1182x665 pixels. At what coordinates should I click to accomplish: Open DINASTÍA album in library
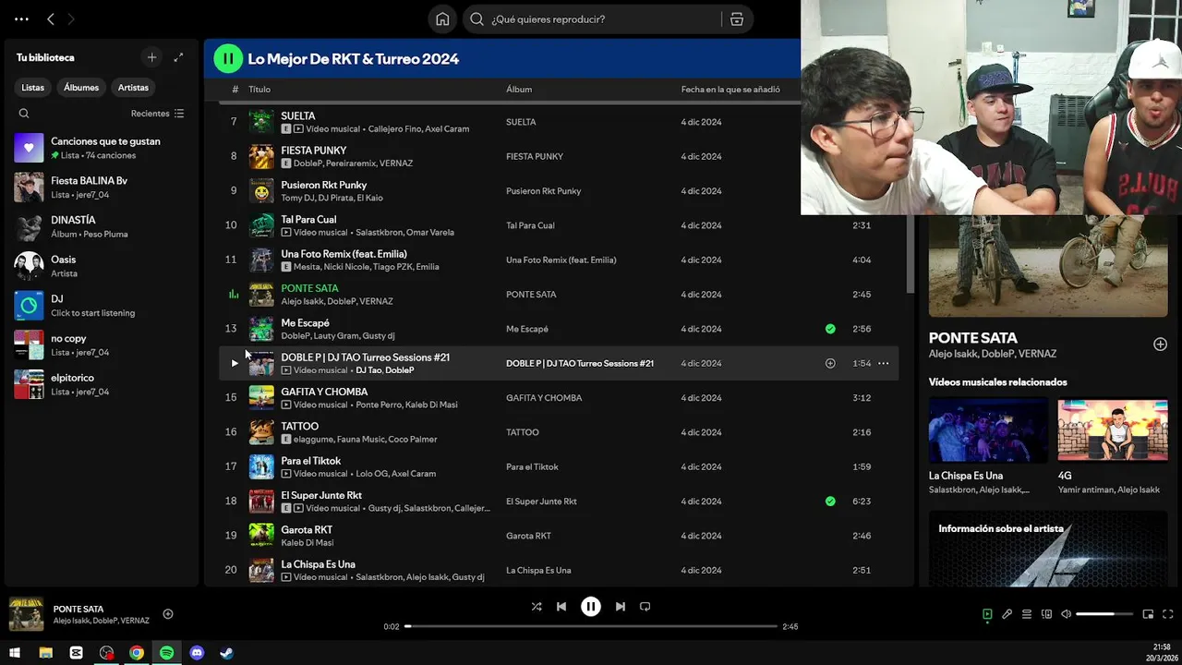point(101,227)
